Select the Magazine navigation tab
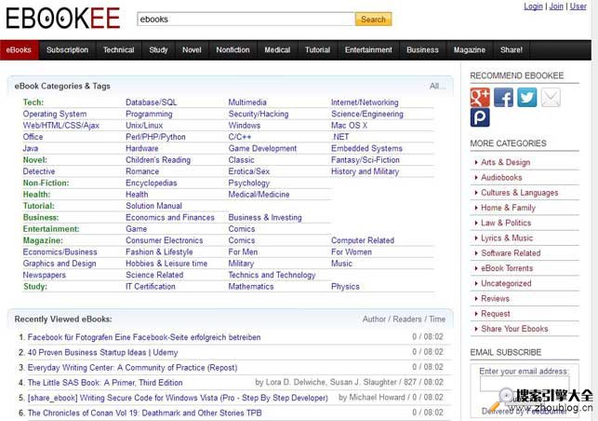Viewport: 598px width, 421px height. [469, 49]
